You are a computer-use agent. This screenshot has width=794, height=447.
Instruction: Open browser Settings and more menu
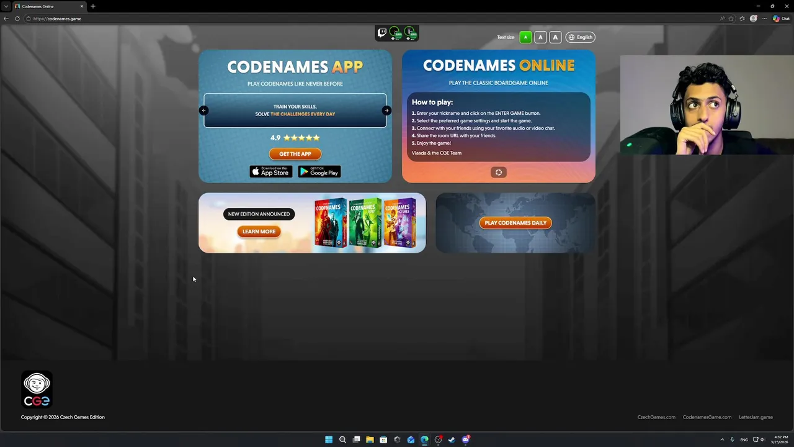click(x=765, y=19)
